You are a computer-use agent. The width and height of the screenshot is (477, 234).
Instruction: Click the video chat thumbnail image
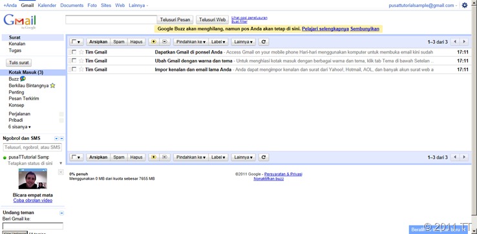coord(33,179)
